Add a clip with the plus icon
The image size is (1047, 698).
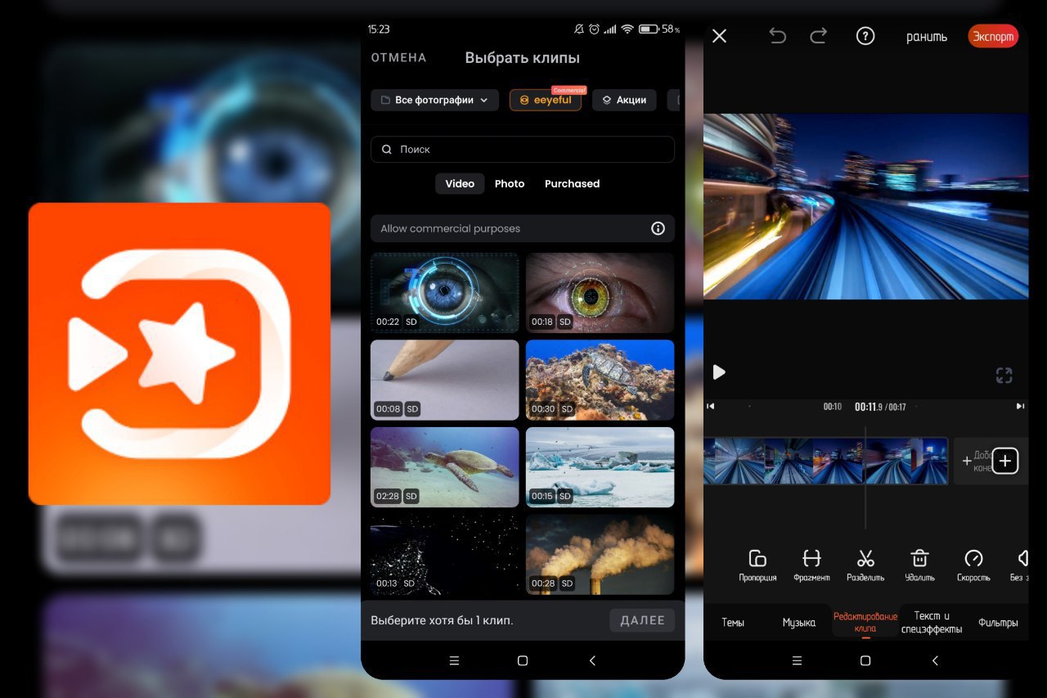[1004, 461]
